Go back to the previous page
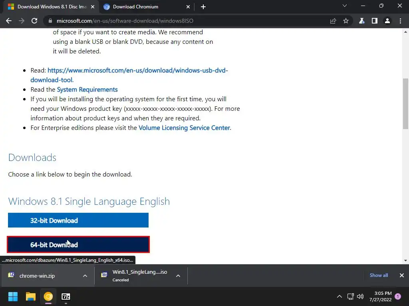 click(x=9, y=21)
